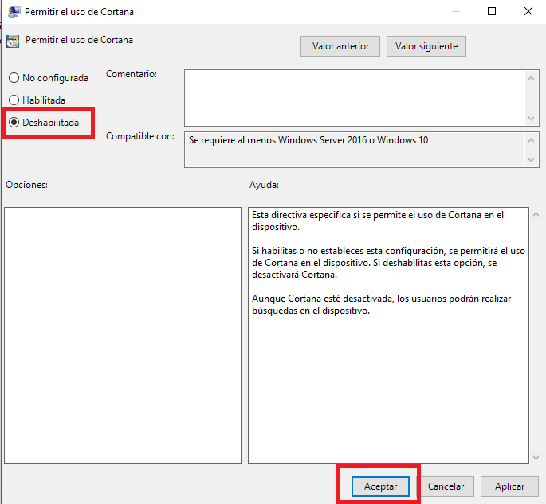Apply changes with the Aplicar button

[510, 486]
